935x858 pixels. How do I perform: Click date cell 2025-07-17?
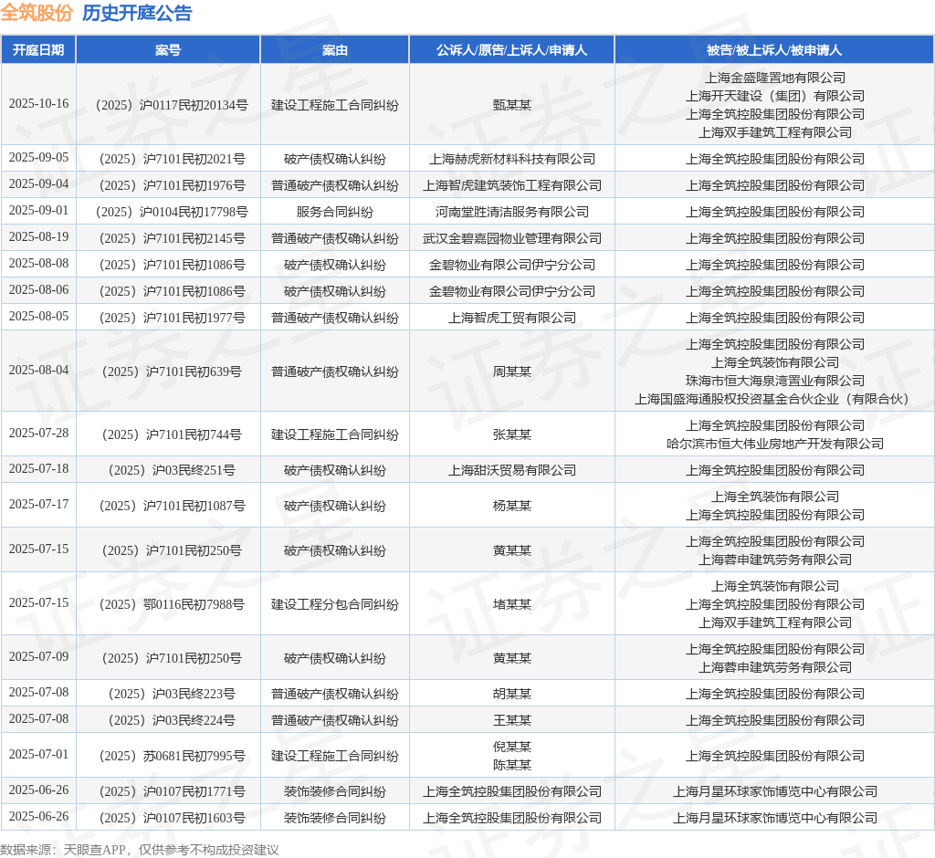pyautogui.click(x=38, y=505)
